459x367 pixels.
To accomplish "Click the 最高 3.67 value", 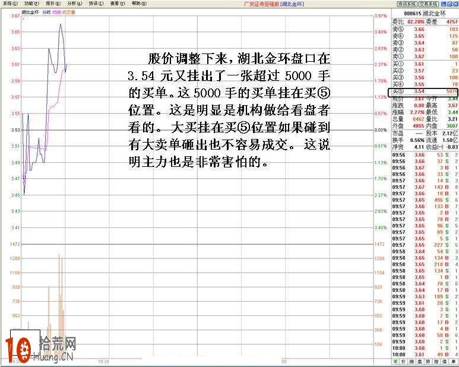I will [452, 105].
